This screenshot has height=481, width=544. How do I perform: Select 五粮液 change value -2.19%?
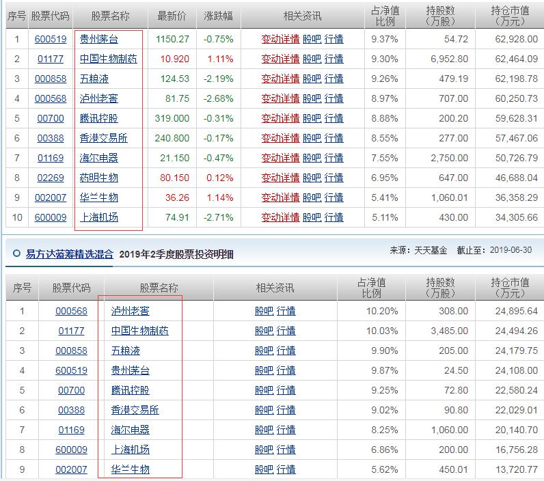(x=218, y=79)
